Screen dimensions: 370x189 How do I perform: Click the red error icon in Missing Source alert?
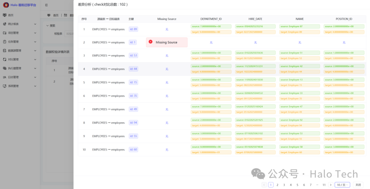[150, 42]
